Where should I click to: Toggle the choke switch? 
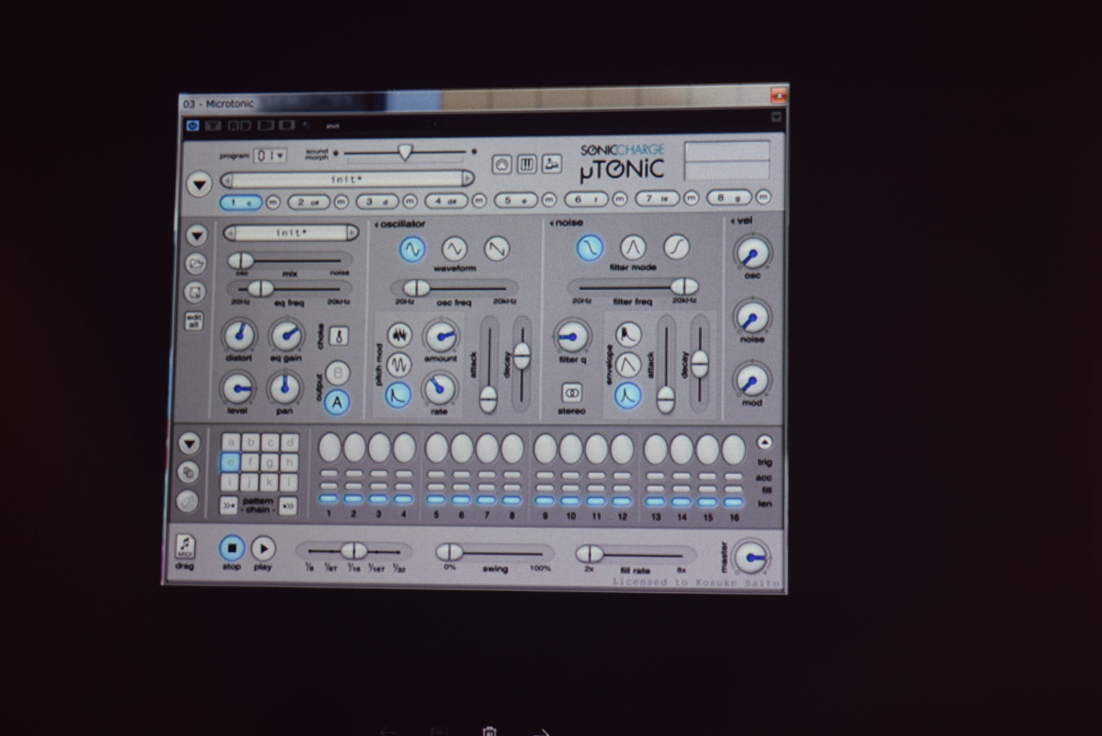(x=339, y=336)
